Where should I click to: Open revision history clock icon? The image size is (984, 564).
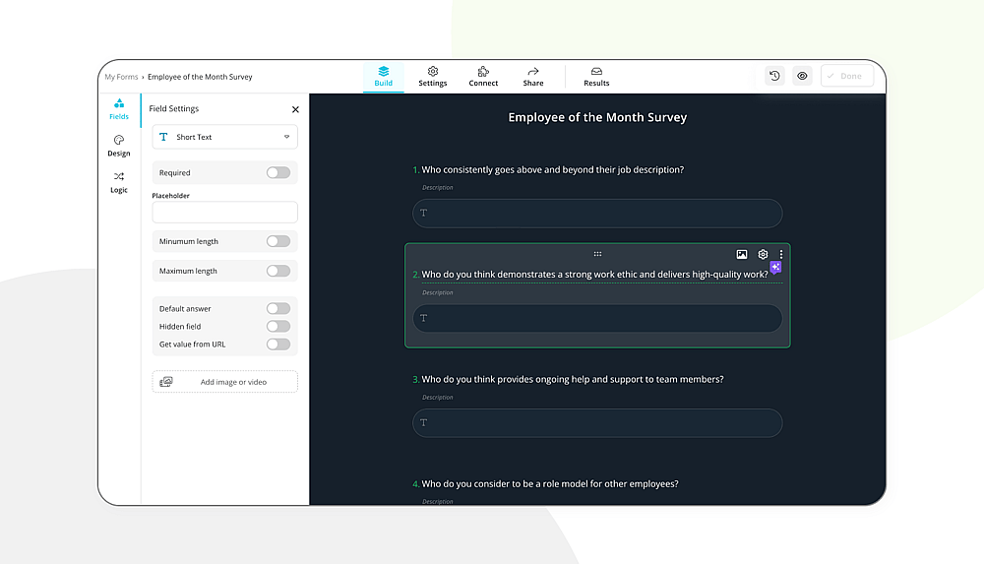[774, 76]
